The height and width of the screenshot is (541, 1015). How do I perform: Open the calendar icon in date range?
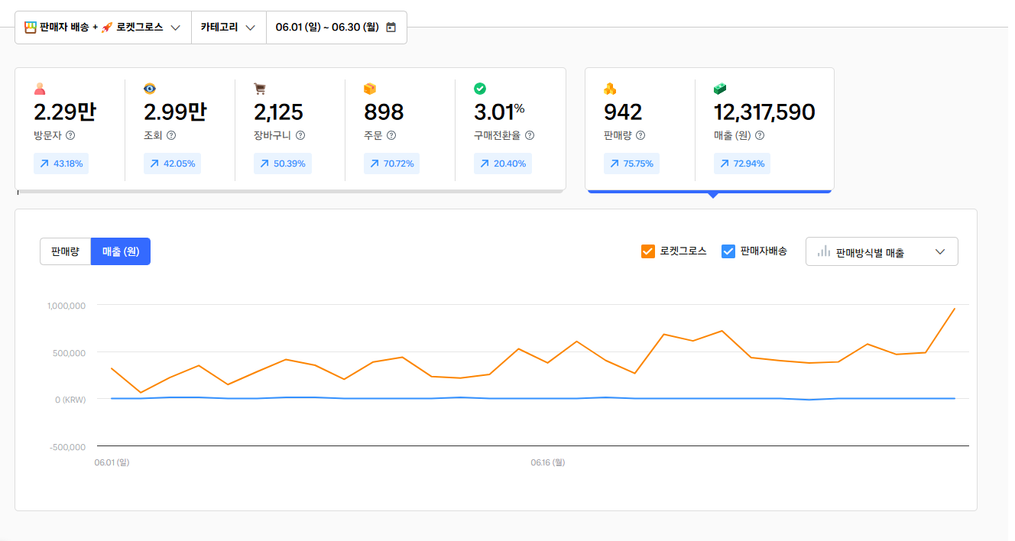(x=391, y=28)
